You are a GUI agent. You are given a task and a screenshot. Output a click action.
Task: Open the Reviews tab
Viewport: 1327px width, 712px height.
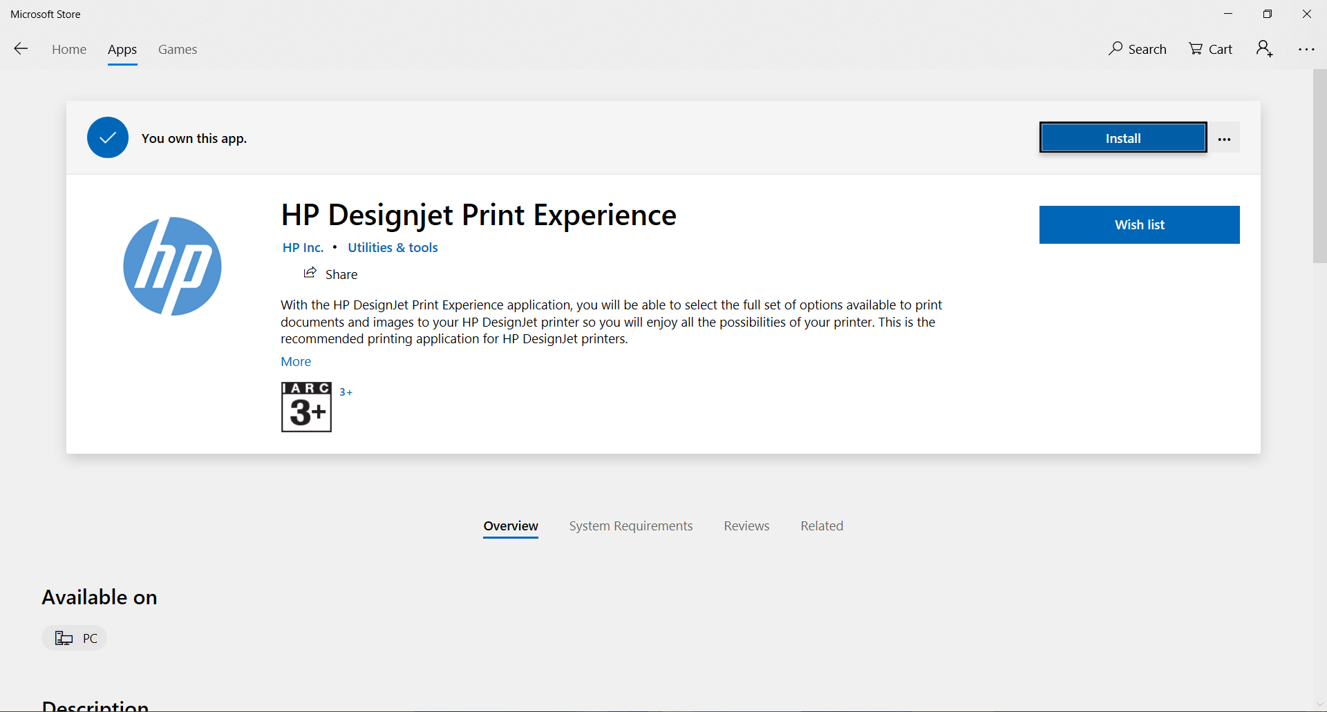tap(746, 526)
